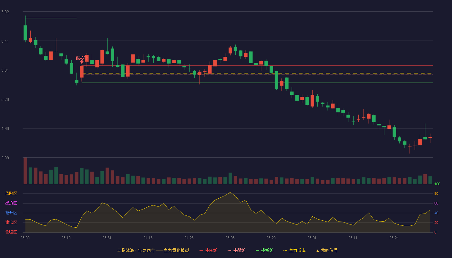452x258 pixels.
Task: Toggle the 强撑线 legend entry
Action: click(x=264, y=250)
